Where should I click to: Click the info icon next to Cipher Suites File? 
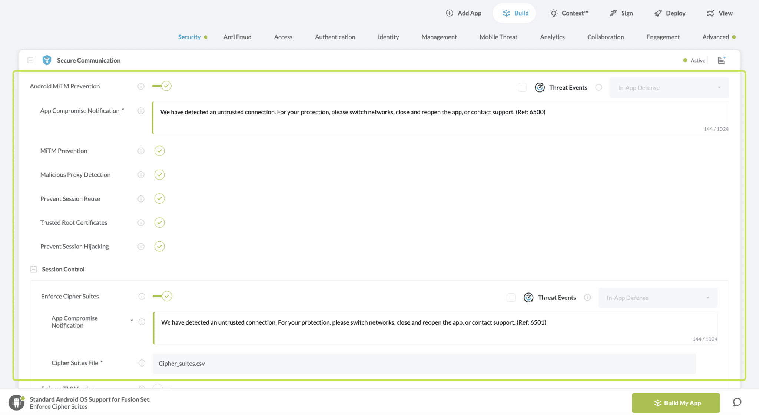click(142, 363)
